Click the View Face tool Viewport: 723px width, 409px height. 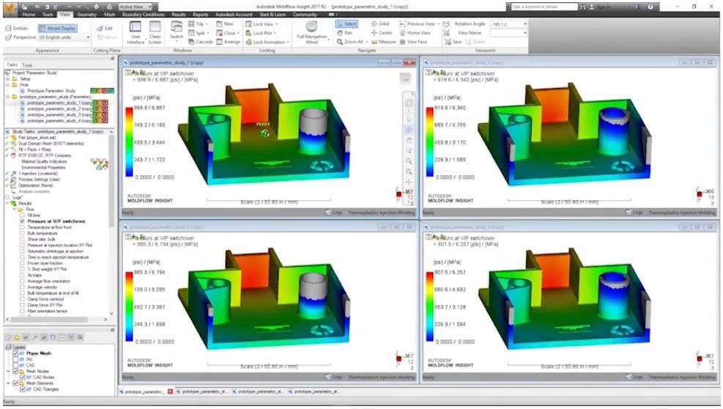pyautogui.click(x=414, y=42)
